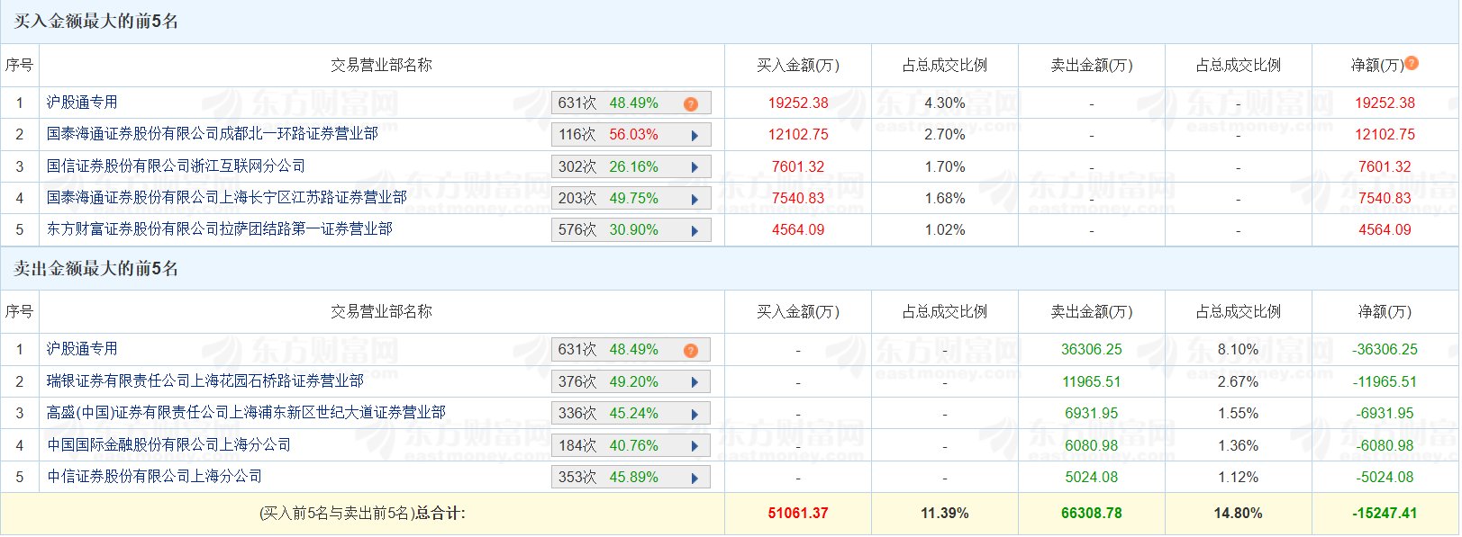Open 东方财富证券拉萨团结路第一证券营业部 link
The image size is (1462, 537).
click(x=220, y=229)
